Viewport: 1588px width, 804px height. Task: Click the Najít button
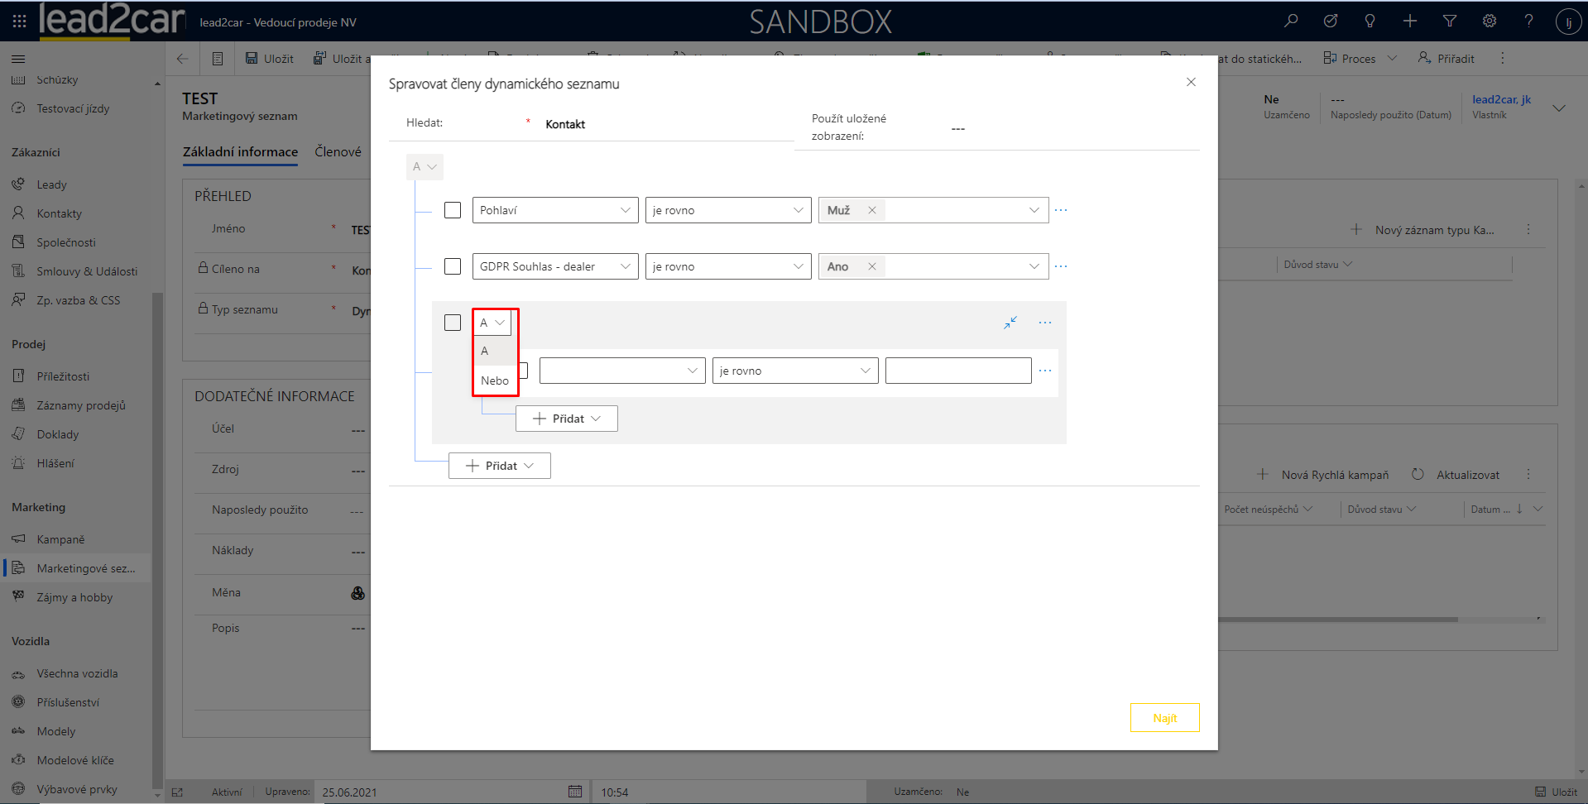(x=1164, y=718)
